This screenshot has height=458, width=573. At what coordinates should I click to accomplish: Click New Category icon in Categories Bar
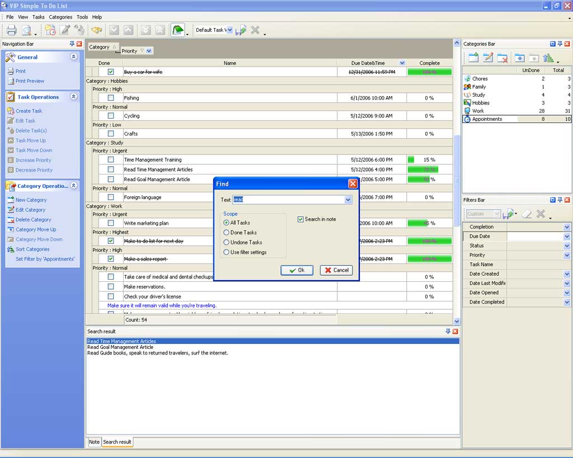pyautogui.click(x=473, y=58)
